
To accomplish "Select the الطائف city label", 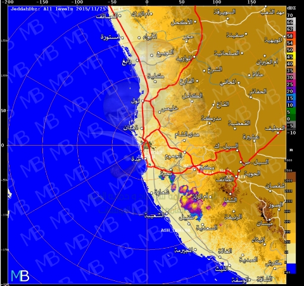I will coord(225,179).
